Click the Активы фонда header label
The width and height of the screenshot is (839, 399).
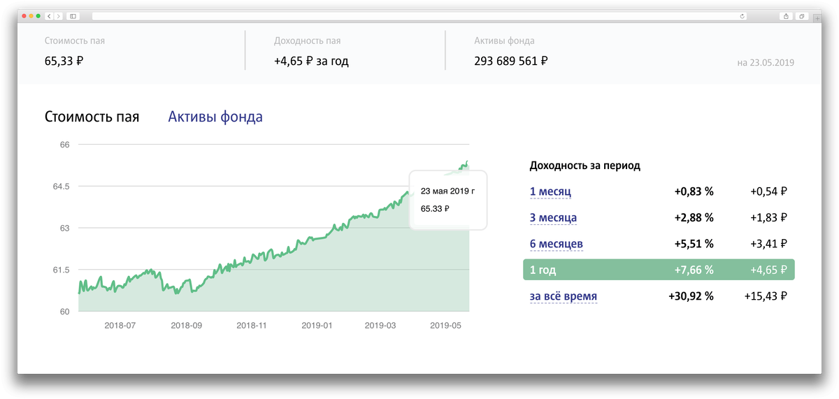[504, 41]
